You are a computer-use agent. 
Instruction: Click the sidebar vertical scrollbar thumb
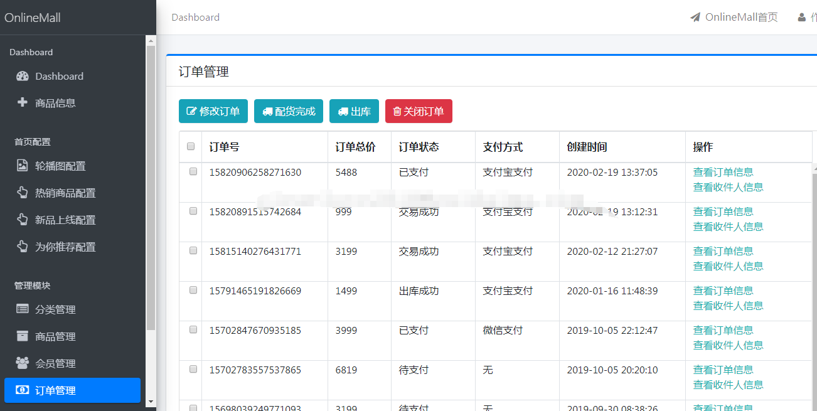point(151,188)
